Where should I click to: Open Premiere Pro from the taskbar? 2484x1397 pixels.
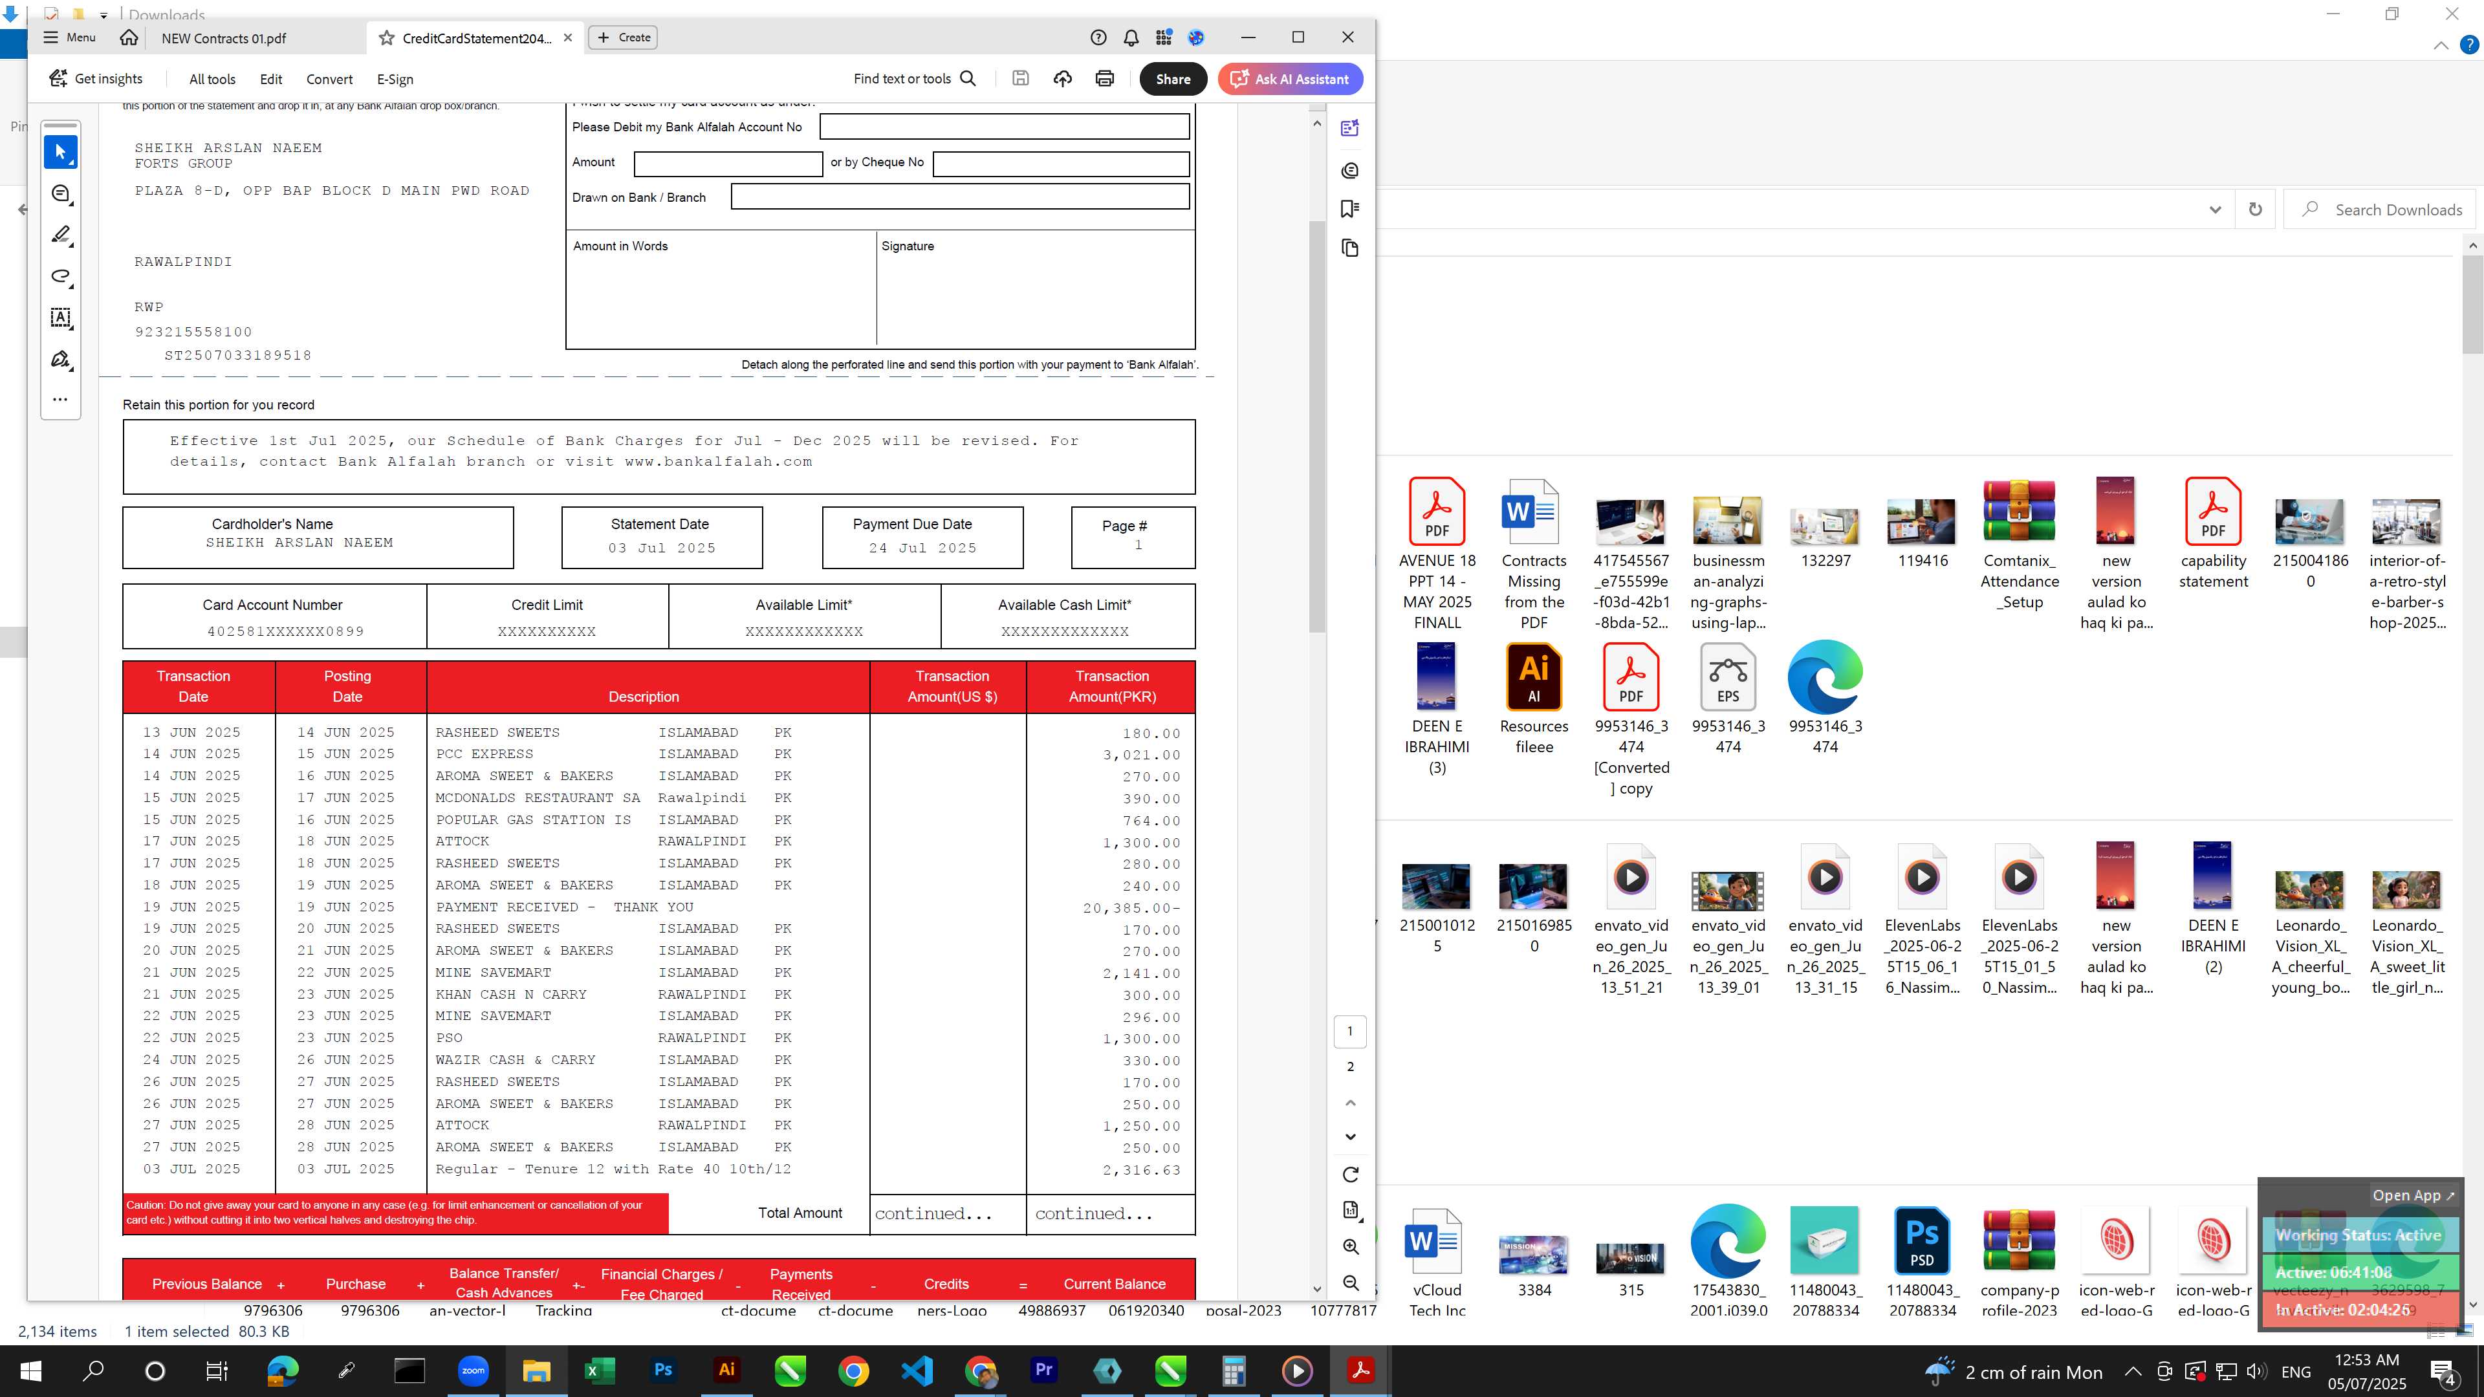click(x=1043, y=1371)
